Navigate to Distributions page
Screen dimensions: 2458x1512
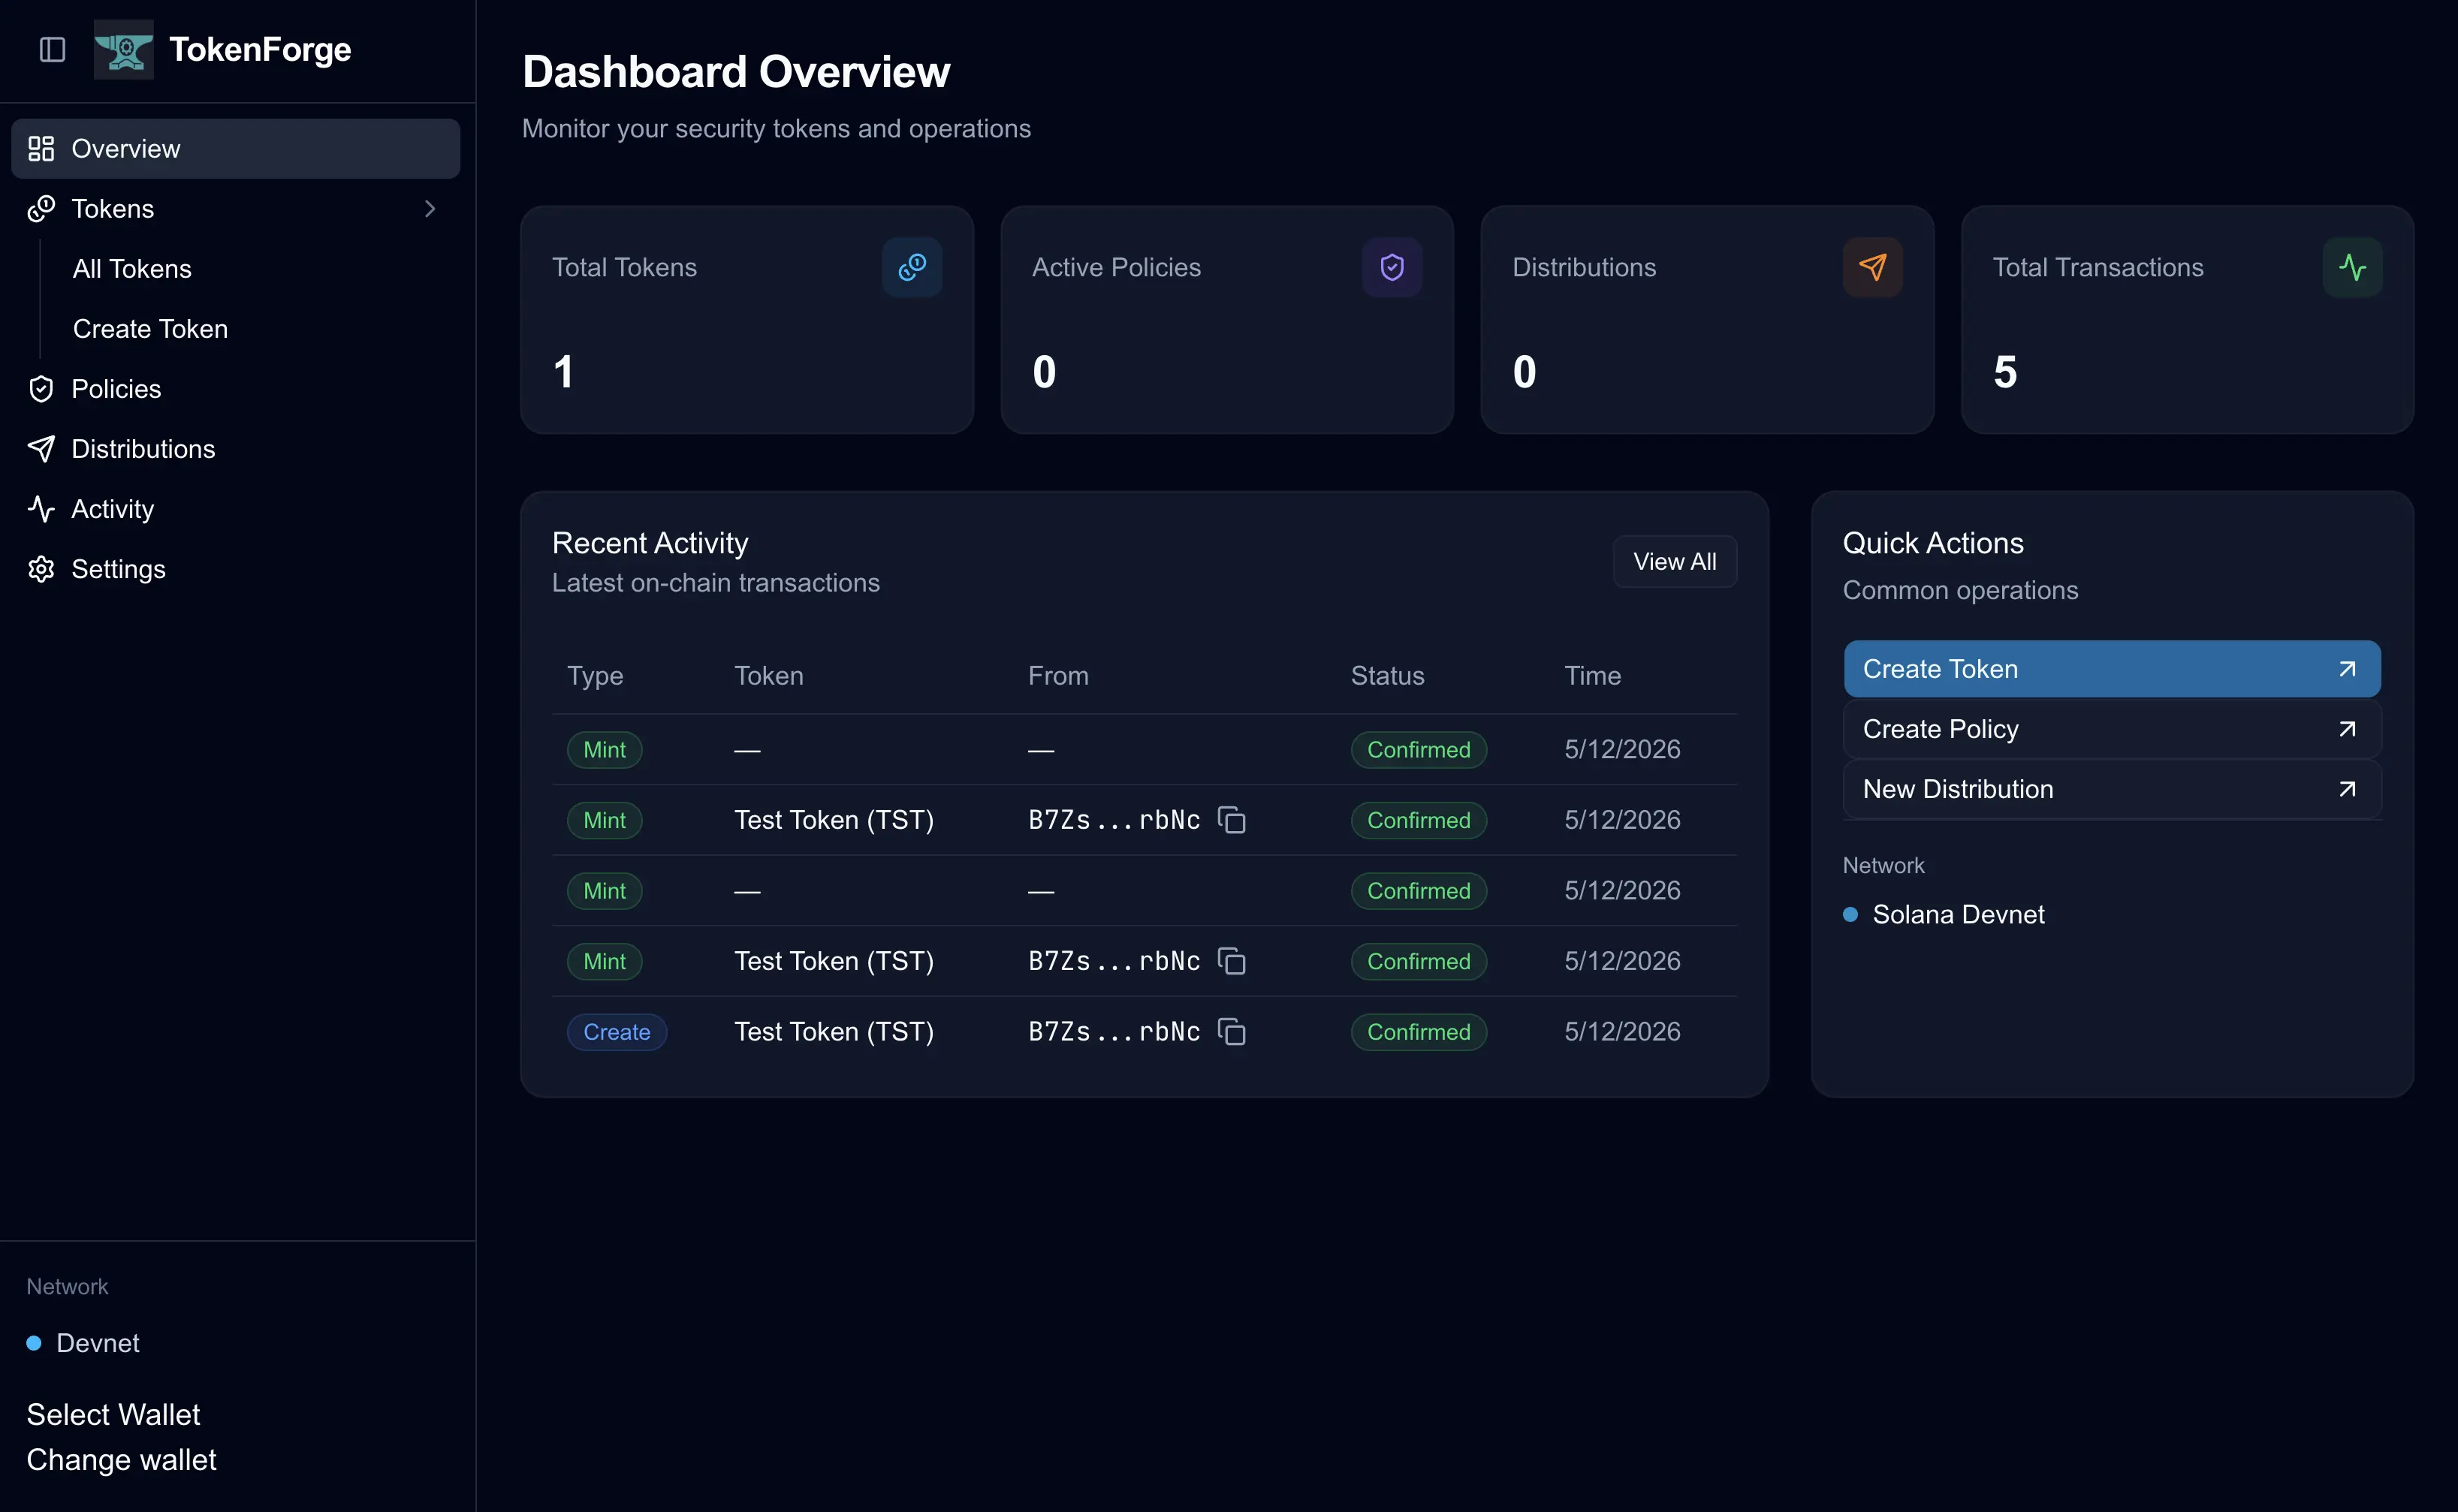coord(235,448)
